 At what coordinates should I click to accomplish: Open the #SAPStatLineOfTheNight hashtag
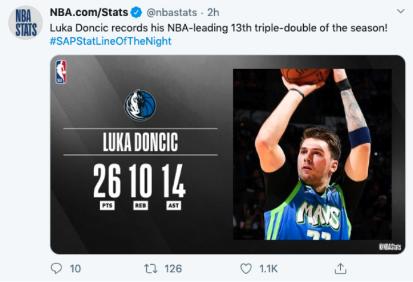click(x=110, y=41)
